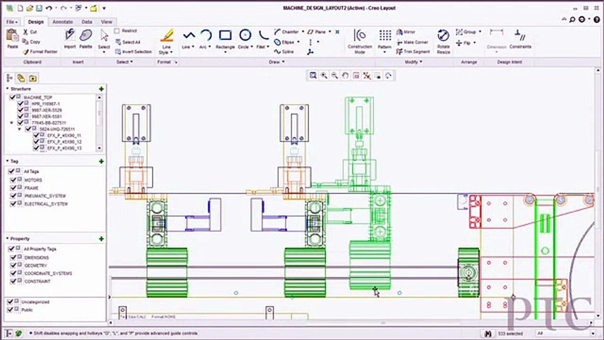Click the Copy tool
Viewport: 604px width, 340px height.
coord(31,42)
